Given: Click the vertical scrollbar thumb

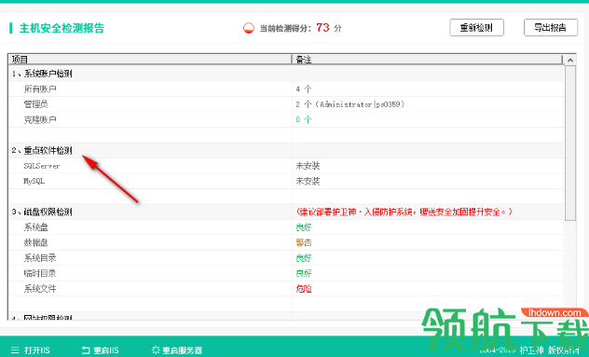Looking at the screenshot, I should [x=570, y=144].
